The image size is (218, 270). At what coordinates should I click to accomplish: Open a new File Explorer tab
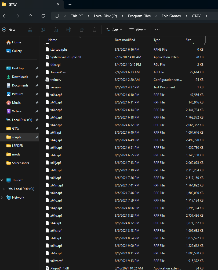click(x=70, y=5)
